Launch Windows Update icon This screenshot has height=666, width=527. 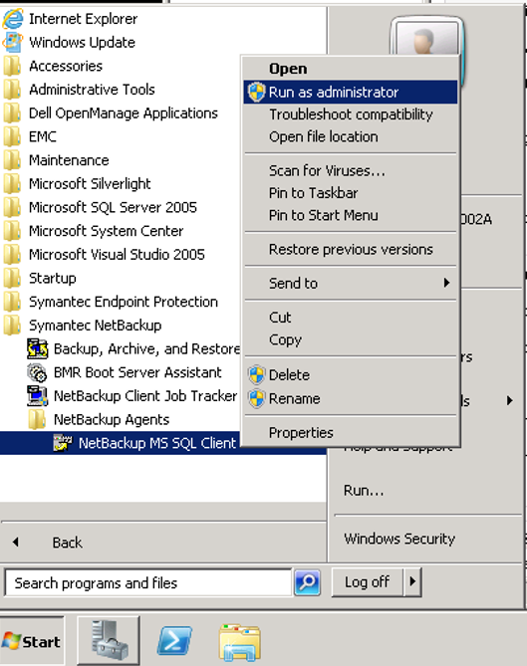point(12,43)
